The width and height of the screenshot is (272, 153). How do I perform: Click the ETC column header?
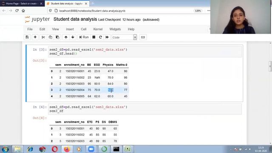(x=90, y=122)
